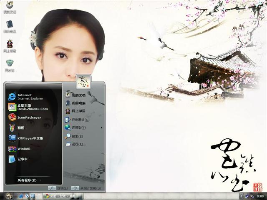The image size is (267, 200).
Task: Open KMPlayer中文版 from the Start menu
Action: pyautogui.click(x=25, y=138)
